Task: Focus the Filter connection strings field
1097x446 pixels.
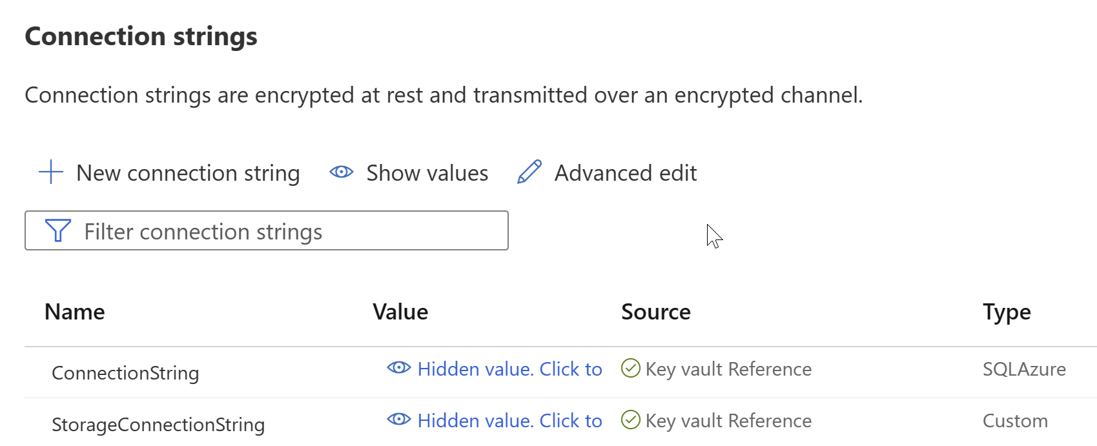Action: click(x=267, y=230)
